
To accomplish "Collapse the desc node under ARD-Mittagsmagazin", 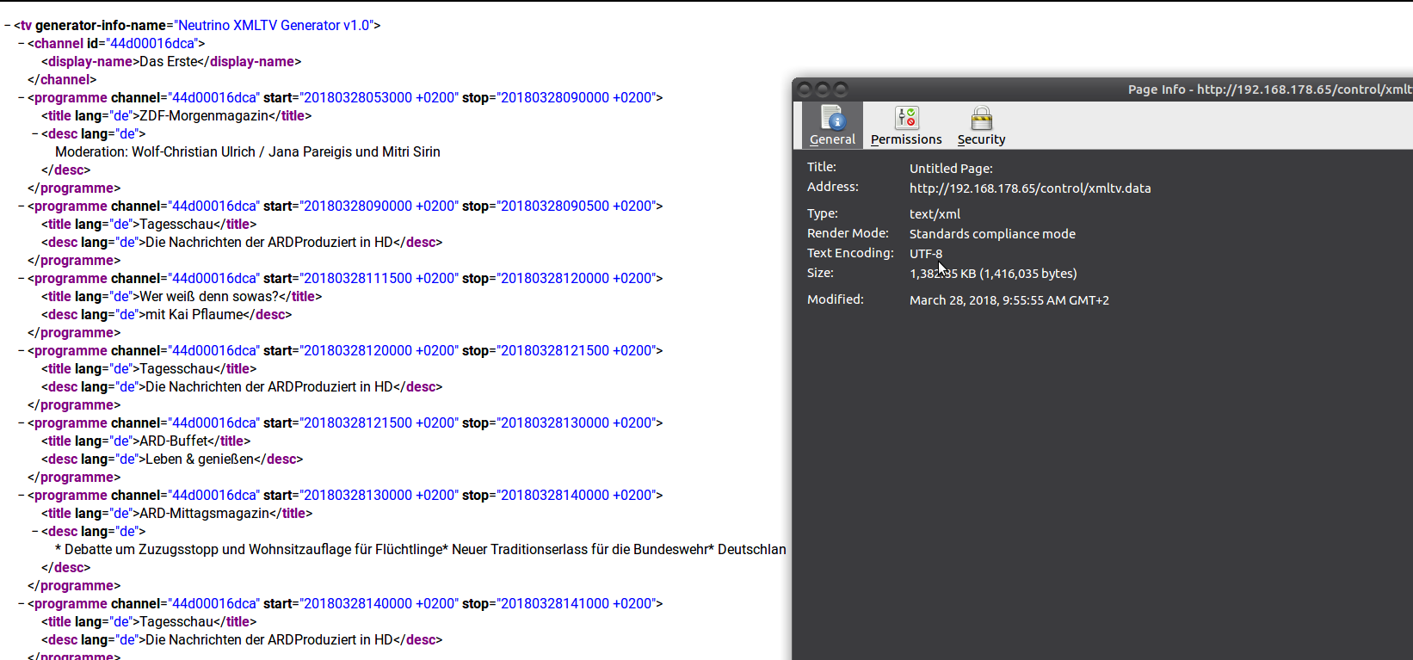I will click(x=35, y=532).
